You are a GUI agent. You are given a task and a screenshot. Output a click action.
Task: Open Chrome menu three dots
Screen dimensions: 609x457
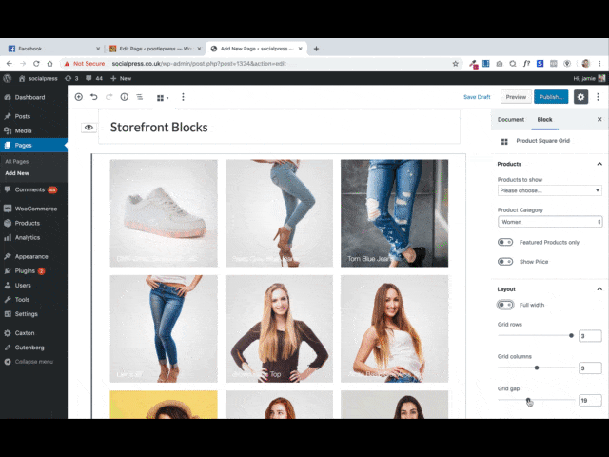[599, 64]
